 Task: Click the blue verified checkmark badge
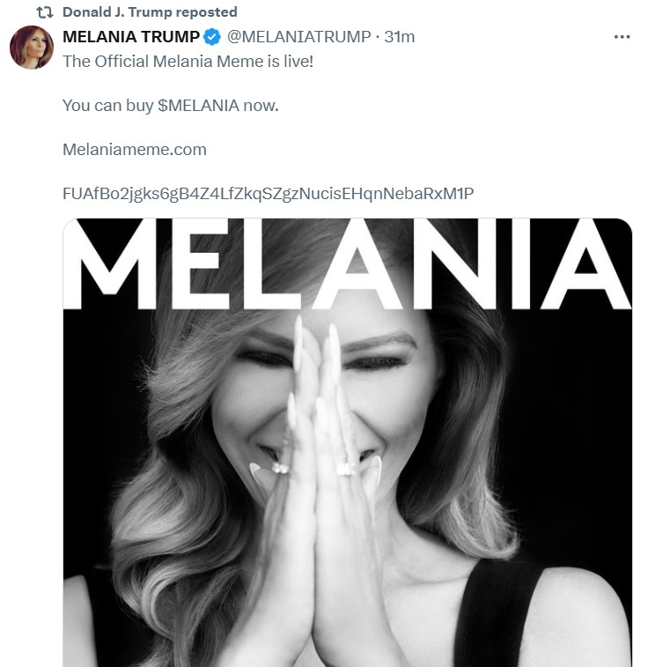[x=212, y=37]
